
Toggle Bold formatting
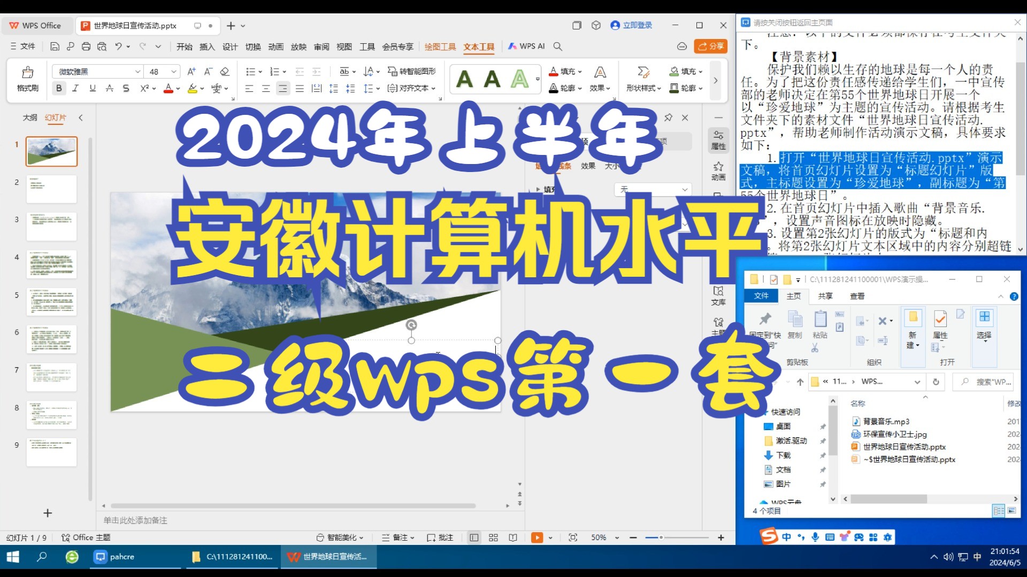point(59,88)
